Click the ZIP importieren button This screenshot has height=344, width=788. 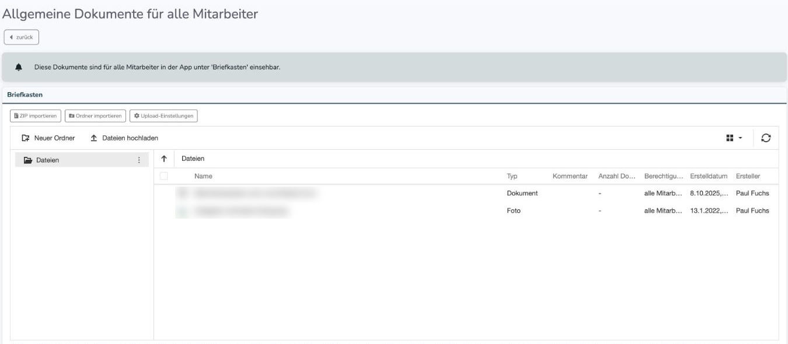pyautogui.click(x=36, y=116)
